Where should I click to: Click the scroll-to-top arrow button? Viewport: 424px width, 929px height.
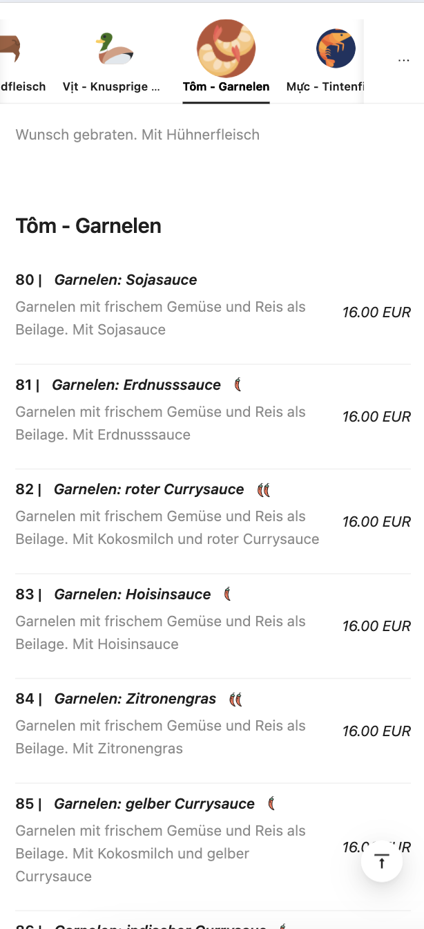381,861
